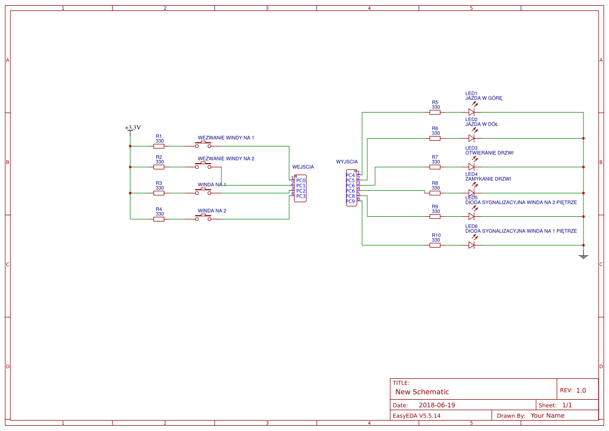Click the WEZWANIE WINDY NA 2 label
Image resolution: width=609 pixels, height=431 pixels.
tap(226, 158)
